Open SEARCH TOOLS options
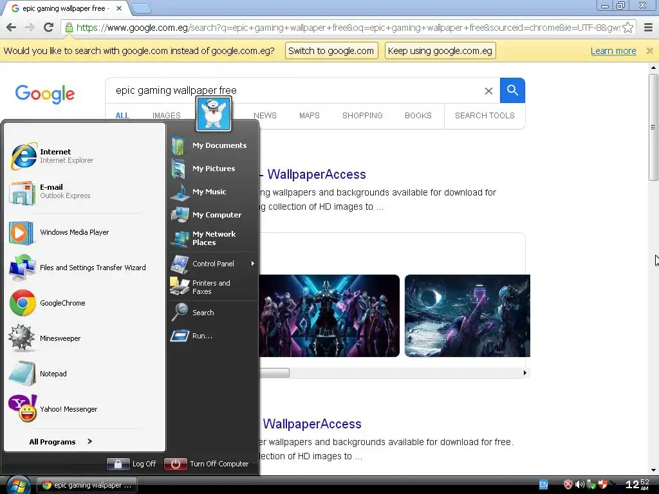 pos(485,116)
